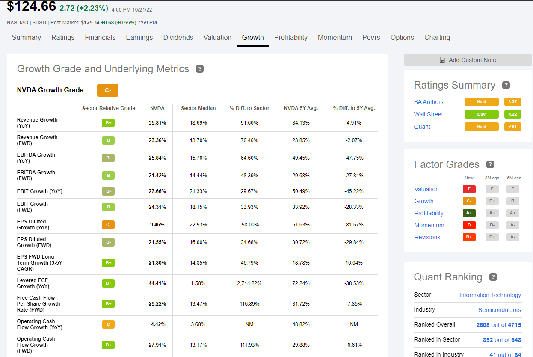This screenshot has width=533, height=357.
Task: Click B+ badge for EPS FWD Long Term Growth
Action: pos(108,263)
